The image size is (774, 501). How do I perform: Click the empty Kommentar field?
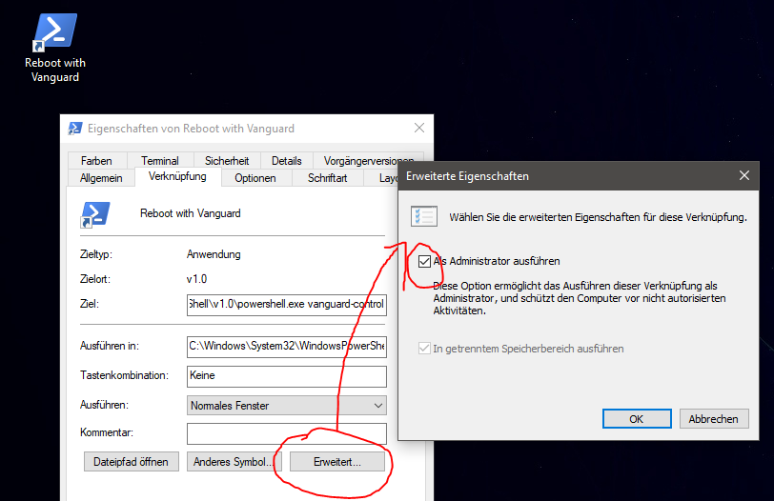[x=286, y=433]
